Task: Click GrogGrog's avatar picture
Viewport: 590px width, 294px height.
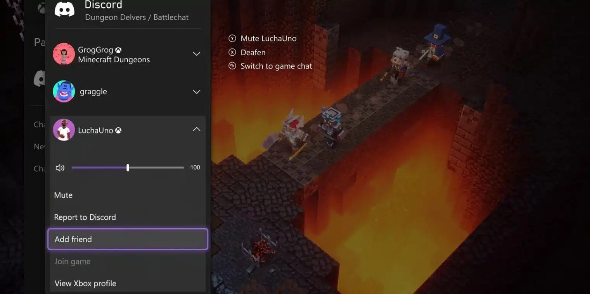Action: pyautogui.click(x=64, y=54)
